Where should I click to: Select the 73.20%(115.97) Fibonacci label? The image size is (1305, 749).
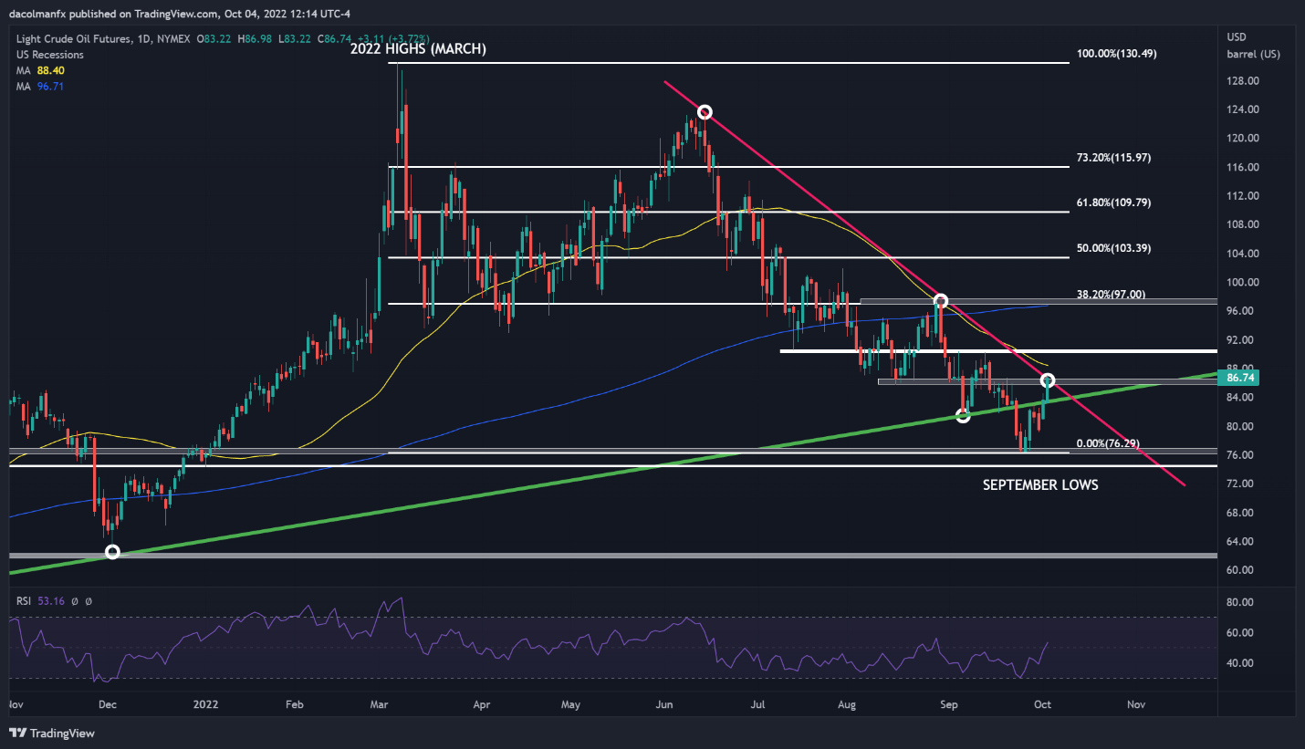[1113, 158]
